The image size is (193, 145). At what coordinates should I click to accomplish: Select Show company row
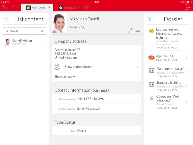point(97,77)
